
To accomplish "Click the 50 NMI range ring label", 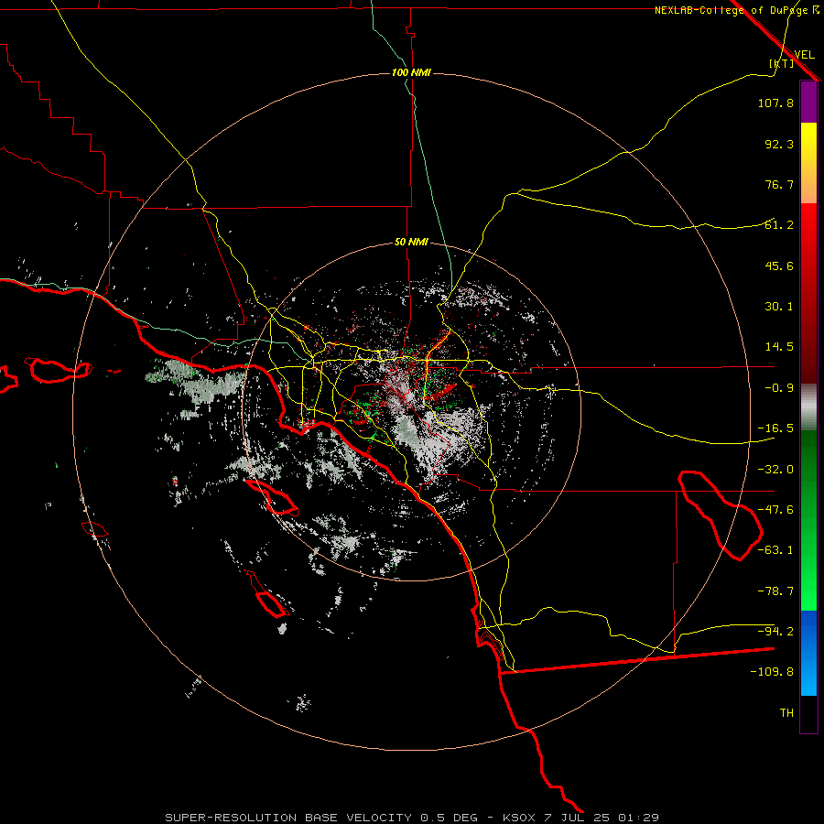I will point(411,243).
